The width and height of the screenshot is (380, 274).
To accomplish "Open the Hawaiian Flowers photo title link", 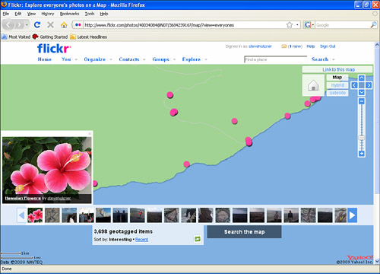I will pyautogui.click(x=23, y=198).
